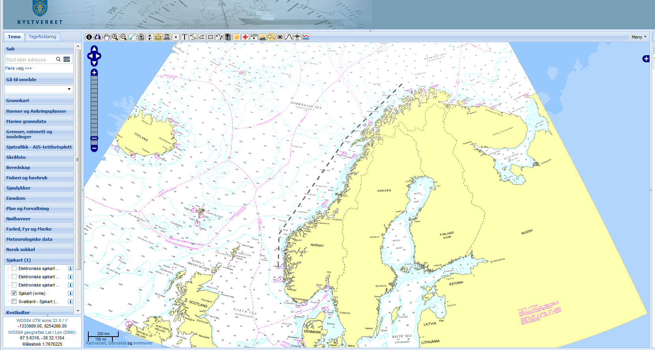Click the plus zoom-in map button
Screen dimensions: 655x350
[94, 73]
